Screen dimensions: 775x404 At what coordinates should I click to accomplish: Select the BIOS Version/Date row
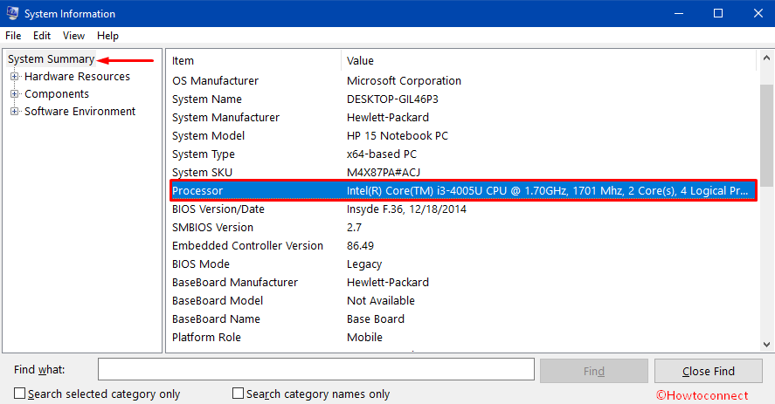coord(463,209)
